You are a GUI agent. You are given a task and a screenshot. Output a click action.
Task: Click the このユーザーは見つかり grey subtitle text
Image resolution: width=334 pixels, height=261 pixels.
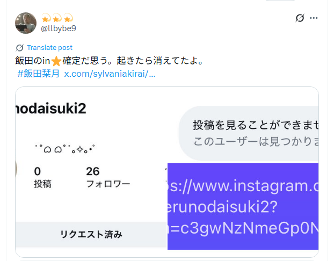(x=256, y=141)
